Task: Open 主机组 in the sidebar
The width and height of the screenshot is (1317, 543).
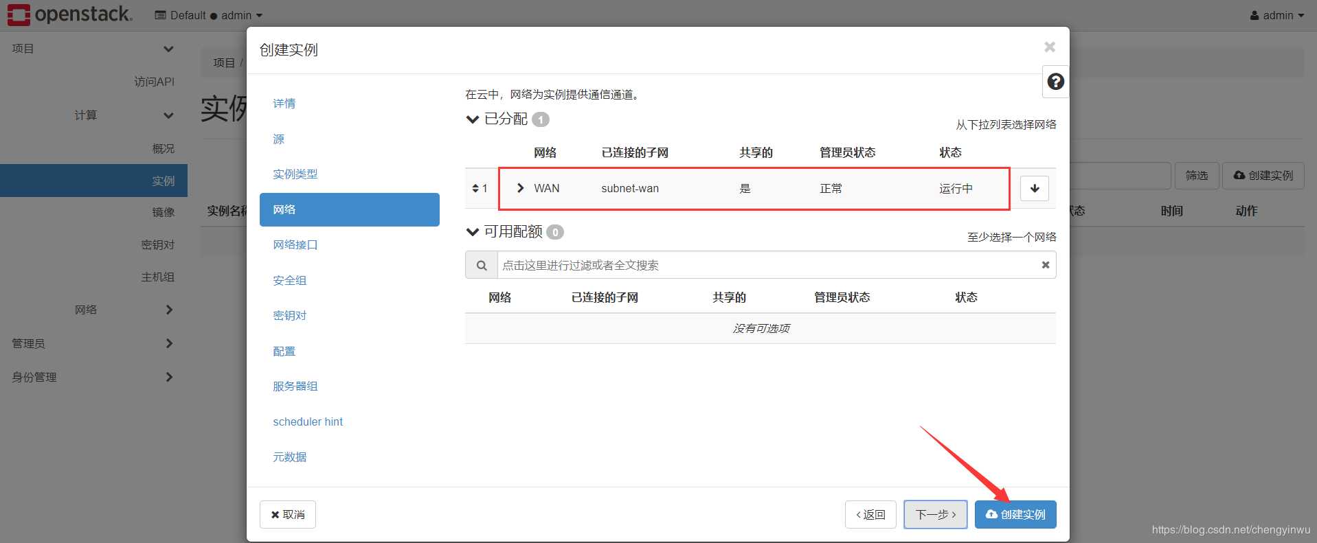Action: pos(157,277)
